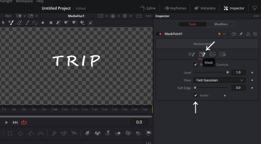Image resolution: width=261 pixels, height=144 pixels.
Task: Select the Clone Multistroke tool
Action: click(x=19, y=23)
